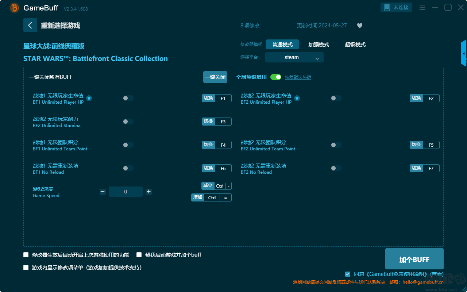Select 加强模式 mode tab

319,45
